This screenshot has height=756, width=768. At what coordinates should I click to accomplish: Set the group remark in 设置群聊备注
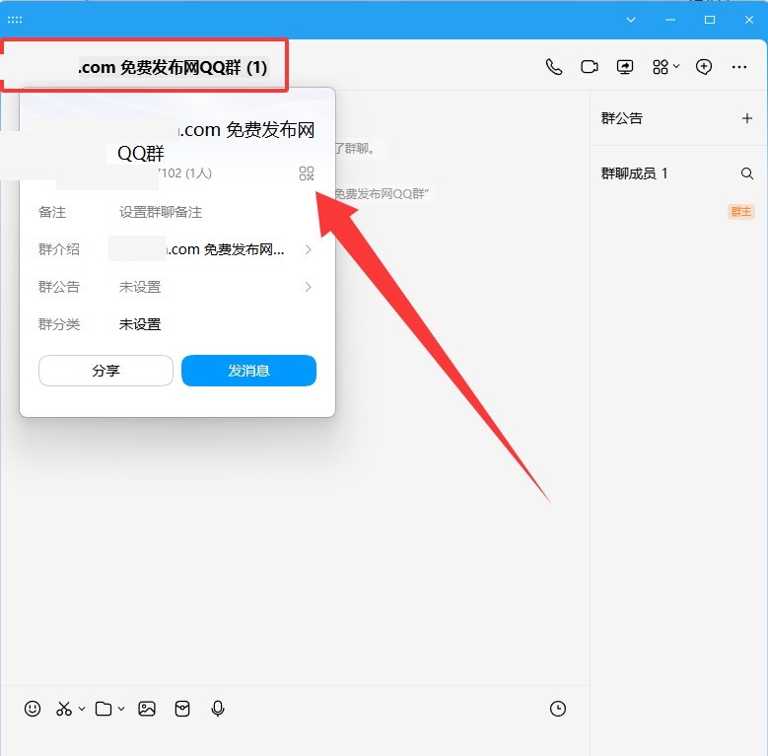point(161,212)
